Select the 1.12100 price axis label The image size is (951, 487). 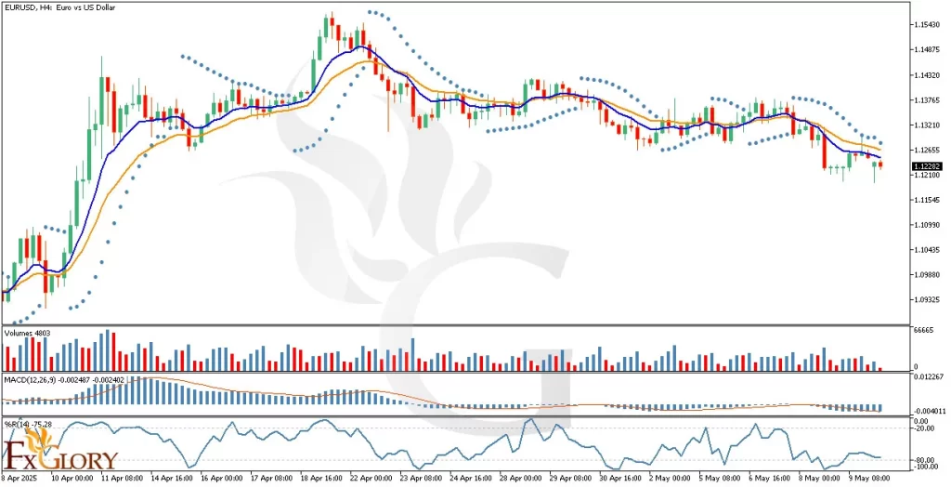pyautogui.click(x=928, y=175)
